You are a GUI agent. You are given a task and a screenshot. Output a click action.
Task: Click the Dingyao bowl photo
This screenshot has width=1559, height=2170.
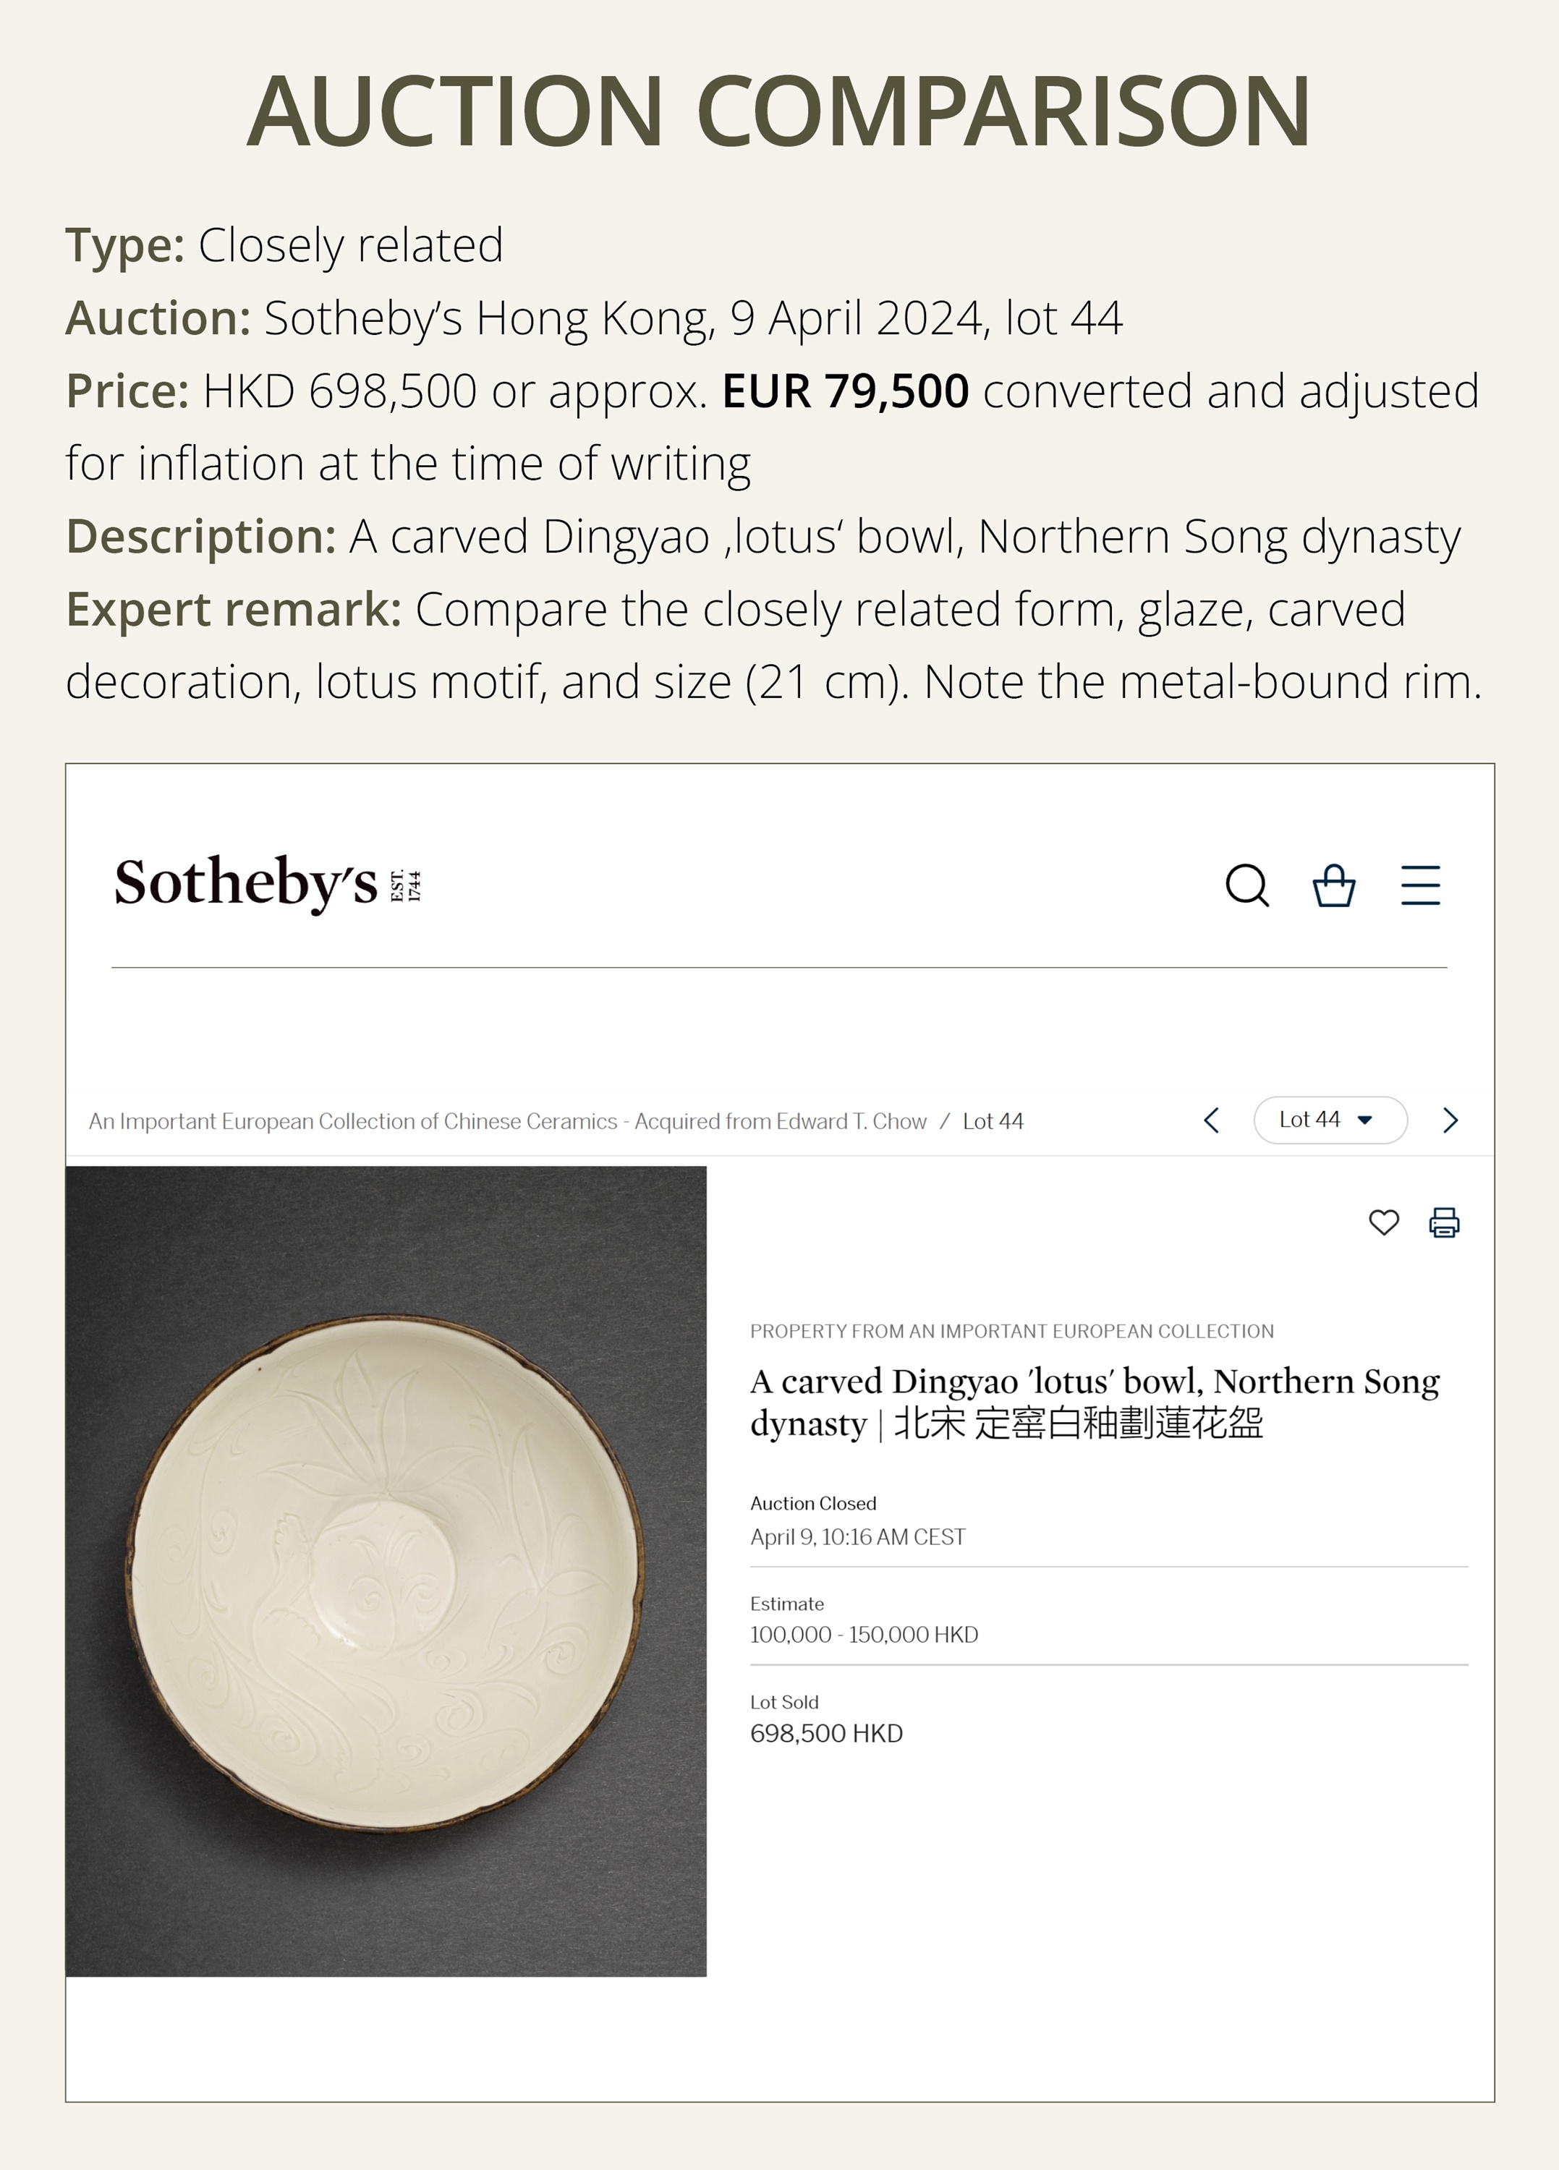[386, 1571]
